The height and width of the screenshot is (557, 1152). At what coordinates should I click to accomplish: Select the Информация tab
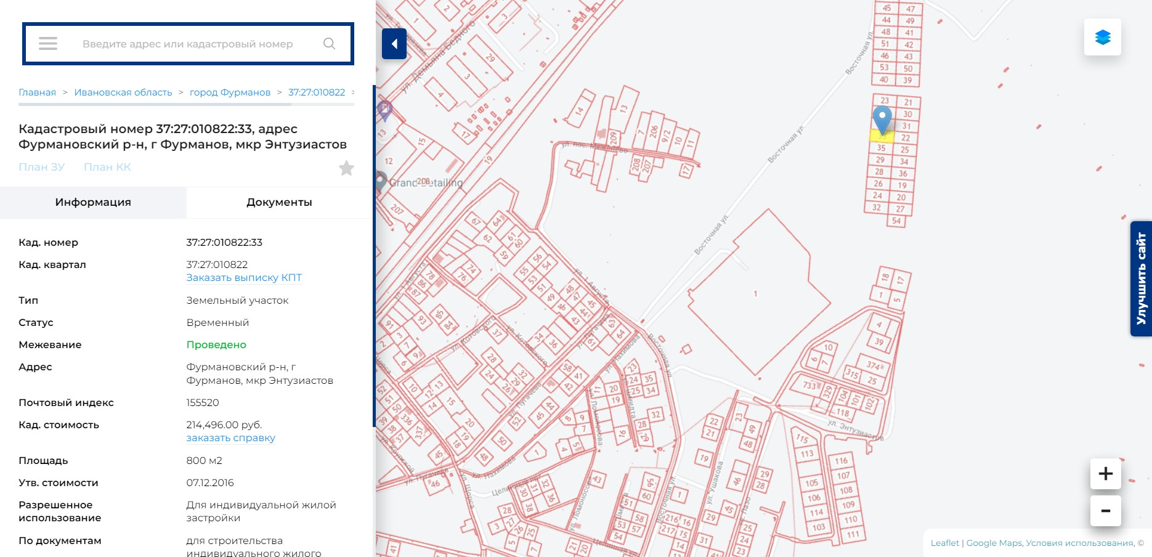(93, 202)
